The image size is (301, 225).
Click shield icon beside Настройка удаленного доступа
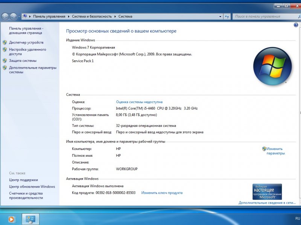[x=5, y=49]
